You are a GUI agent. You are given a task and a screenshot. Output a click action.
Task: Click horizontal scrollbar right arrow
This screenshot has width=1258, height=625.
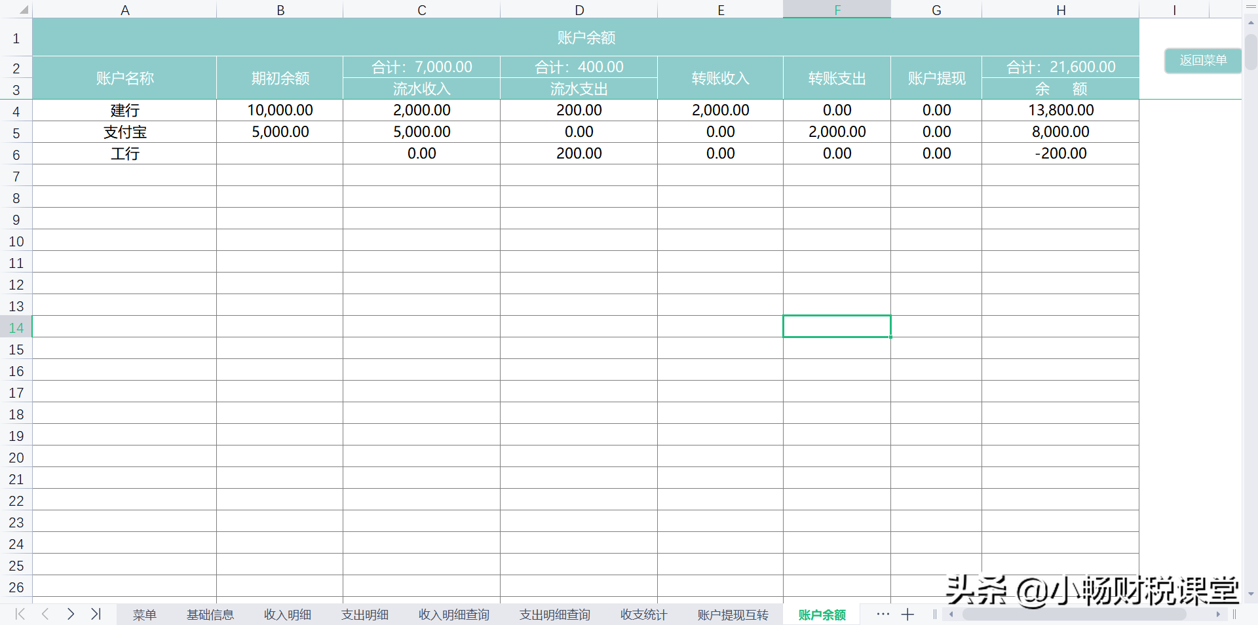point(1218,615)
